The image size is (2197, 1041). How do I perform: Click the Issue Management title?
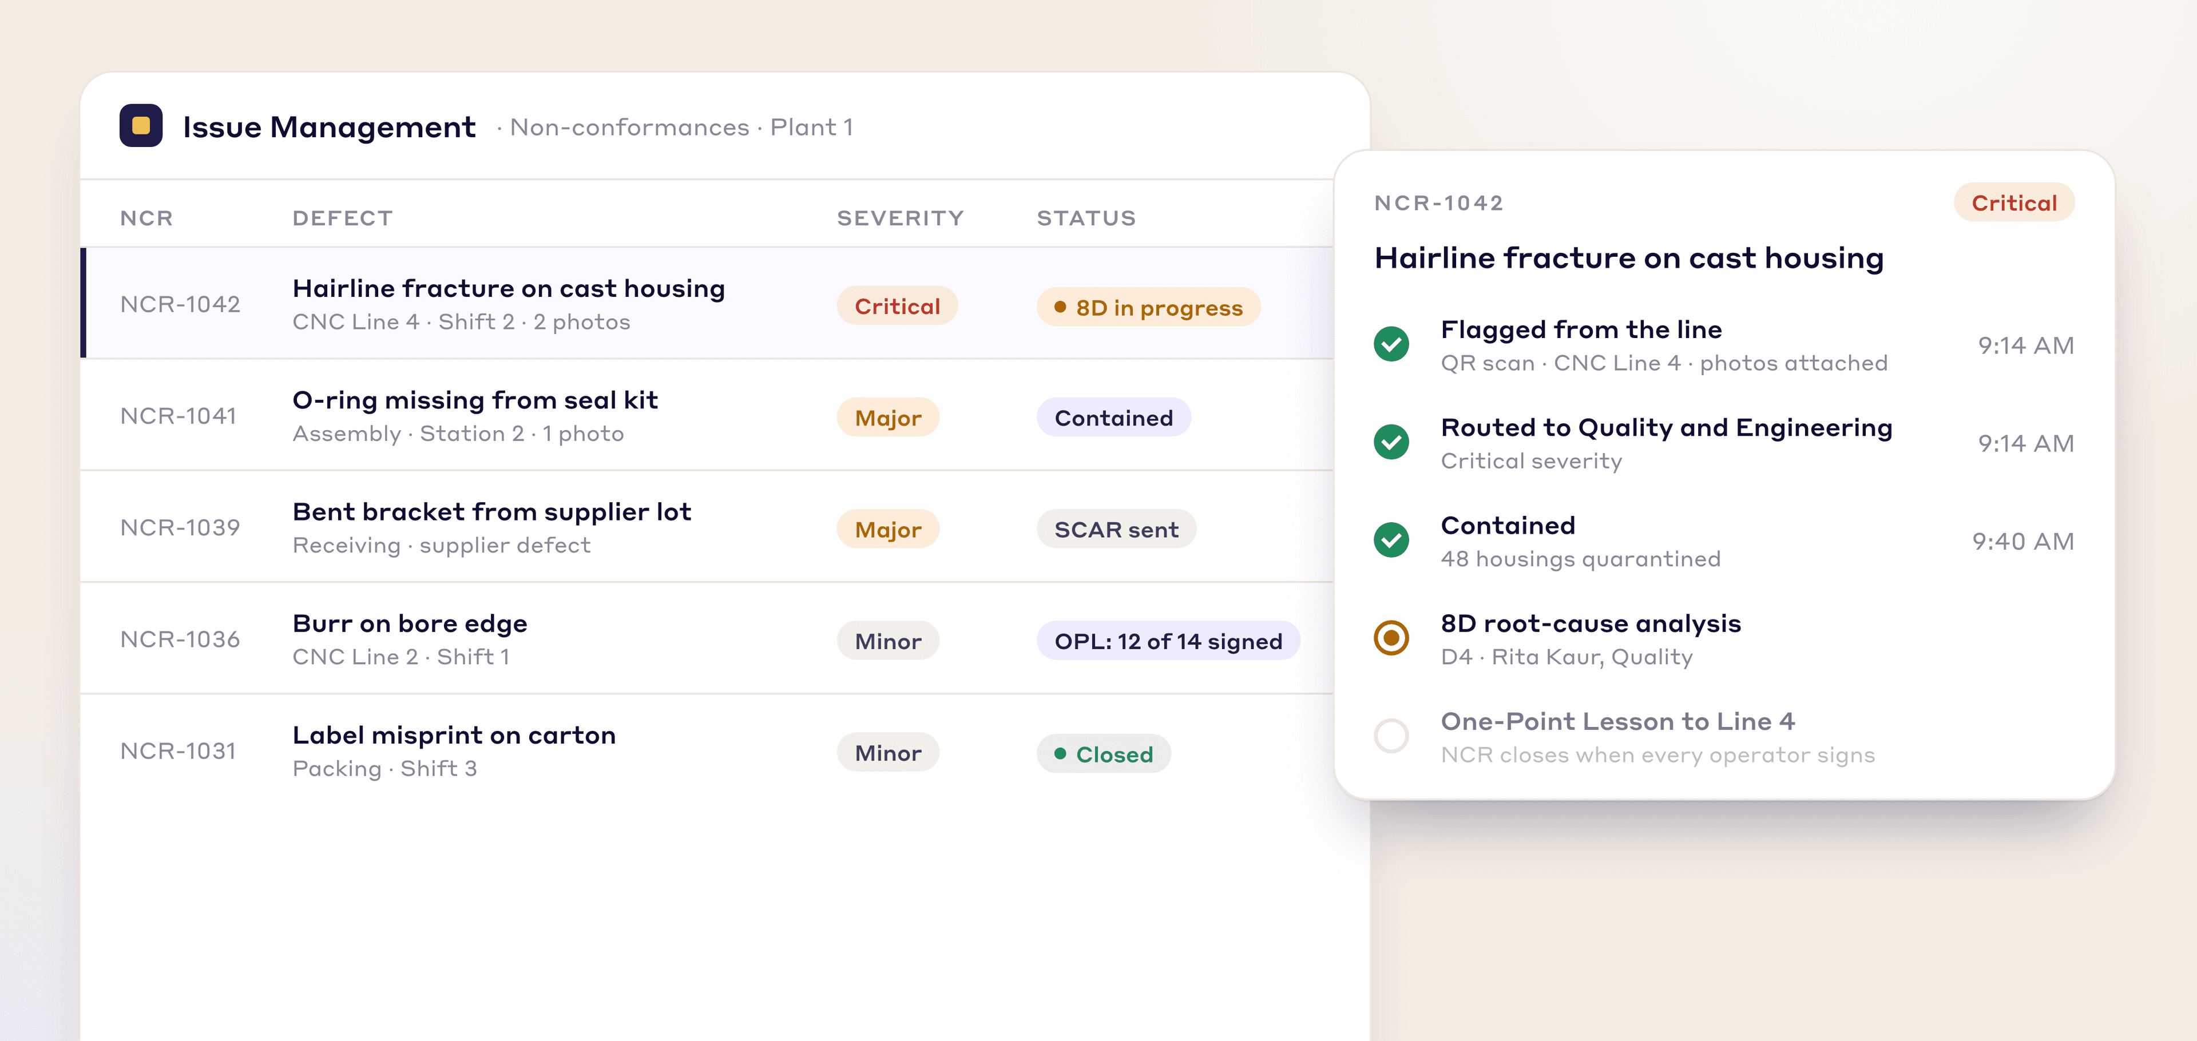coord(329,127)
